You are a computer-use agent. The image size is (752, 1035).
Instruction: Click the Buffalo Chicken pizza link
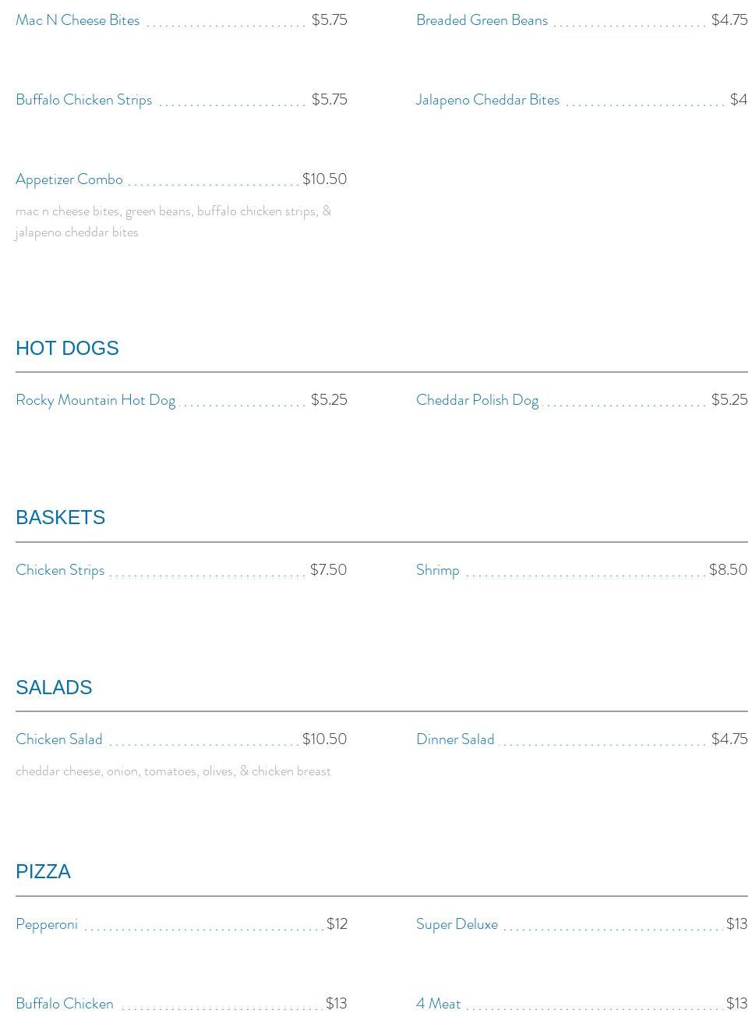pos(65,1004)
